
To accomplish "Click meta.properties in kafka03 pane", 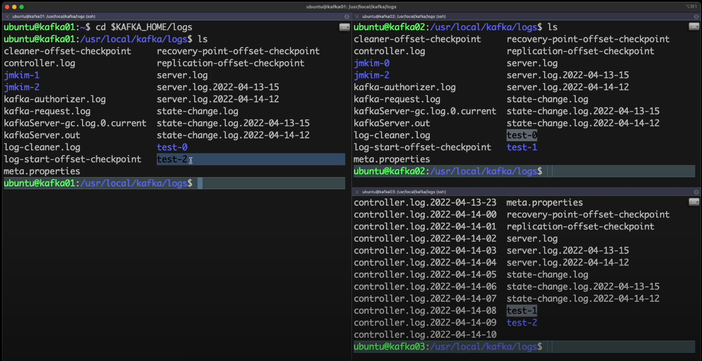I will point(545,202).
